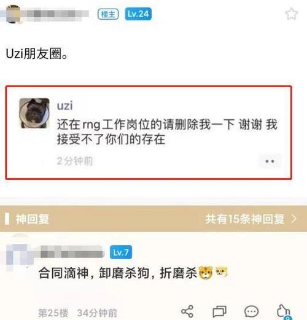
Task: Tap the share icon on reply
Action: pyautogui.click(x=187, y=311)
